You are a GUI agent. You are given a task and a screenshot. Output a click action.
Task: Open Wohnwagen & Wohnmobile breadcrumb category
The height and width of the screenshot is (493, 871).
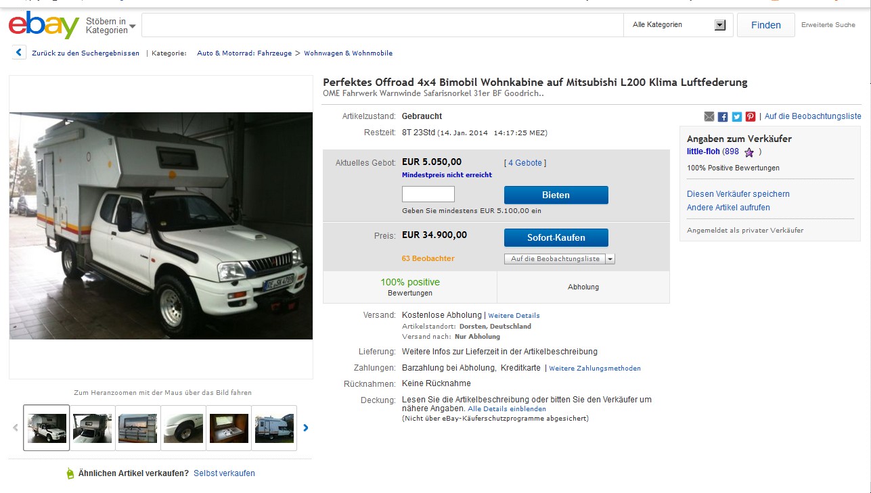coord(348,53)
